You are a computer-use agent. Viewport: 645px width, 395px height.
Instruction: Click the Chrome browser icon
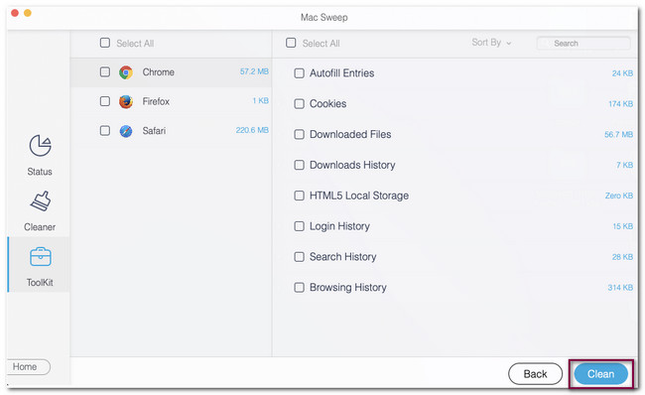(126, 72)
